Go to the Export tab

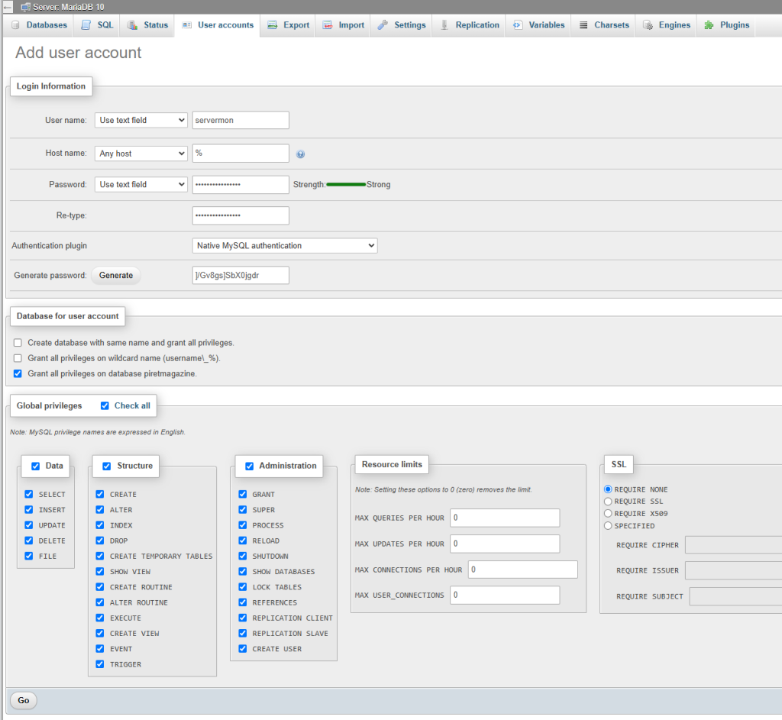[x=288, y=25]
